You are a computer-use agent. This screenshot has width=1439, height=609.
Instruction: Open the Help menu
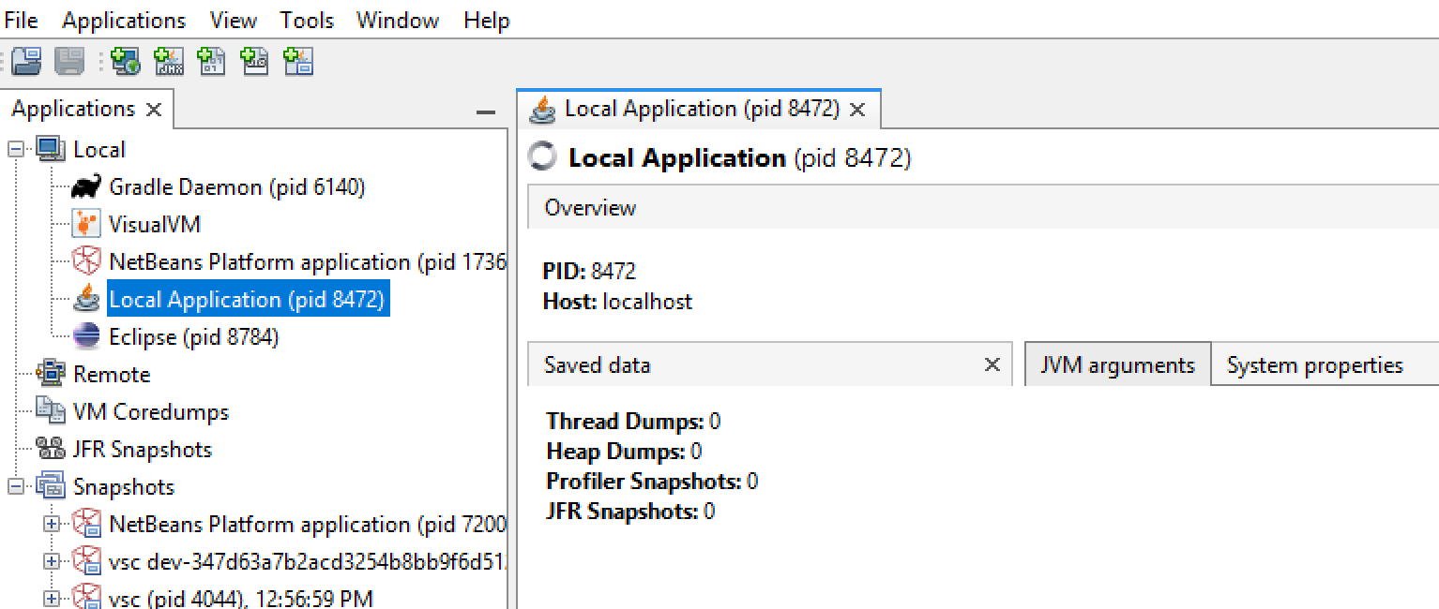coord(486,21)
